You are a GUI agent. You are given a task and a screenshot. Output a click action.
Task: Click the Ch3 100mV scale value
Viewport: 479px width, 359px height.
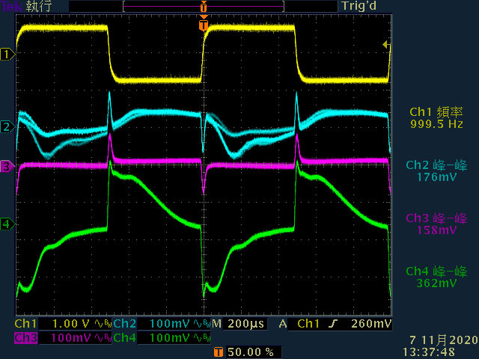71,338
